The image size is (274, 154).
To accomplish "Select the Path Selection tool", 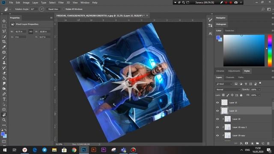I will (4, 104).
